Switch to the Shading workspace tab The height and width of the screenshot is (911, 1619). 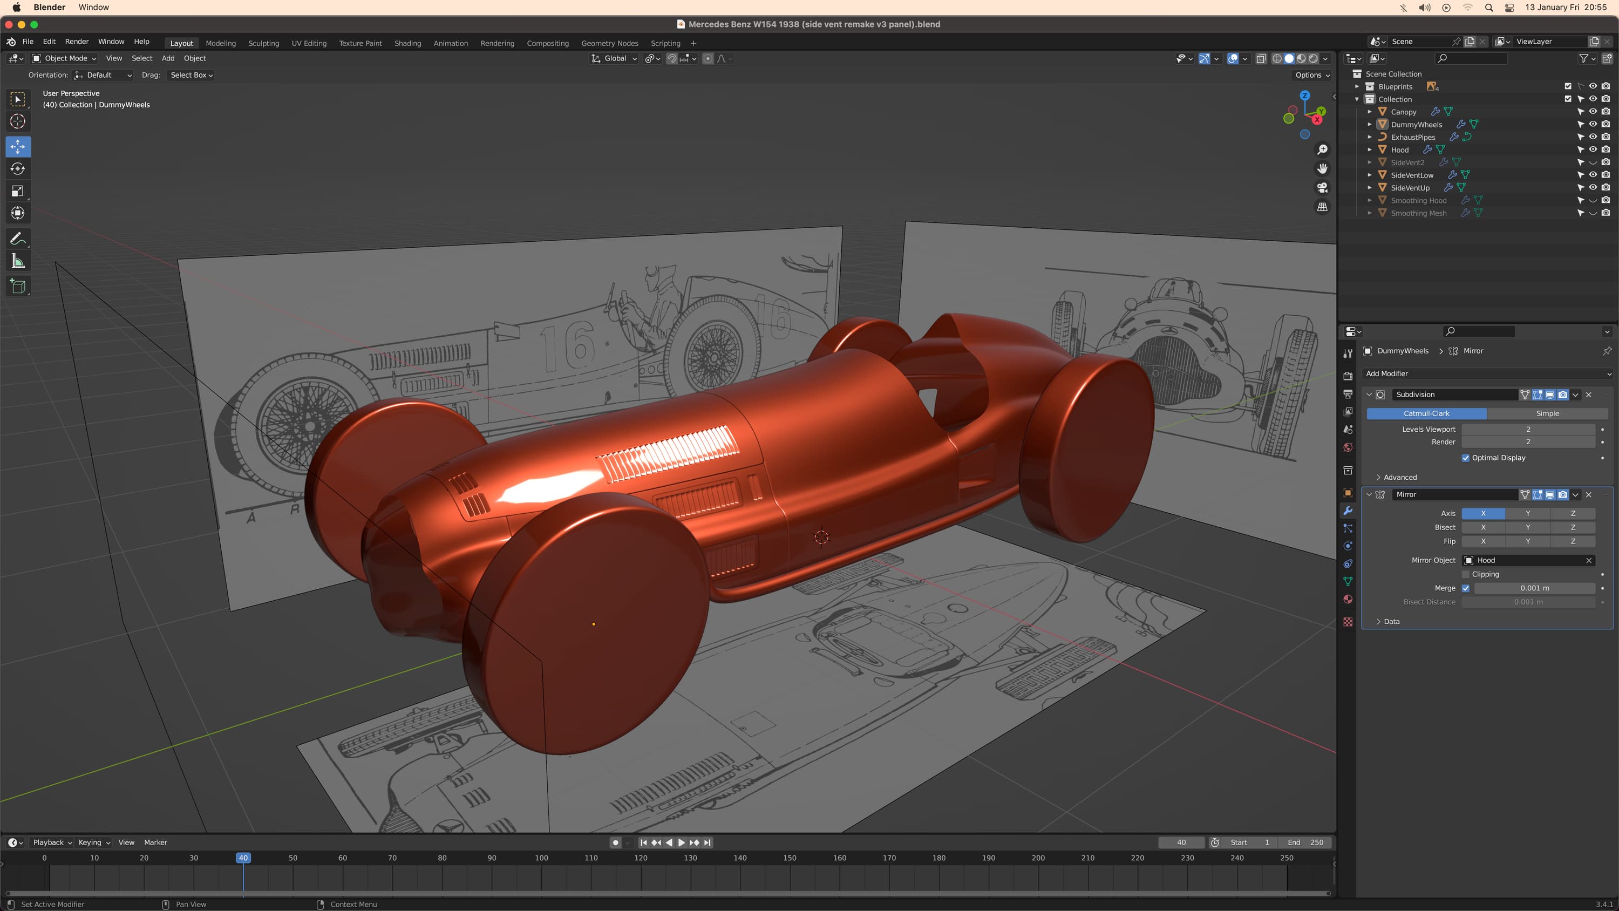coord(407,43)
